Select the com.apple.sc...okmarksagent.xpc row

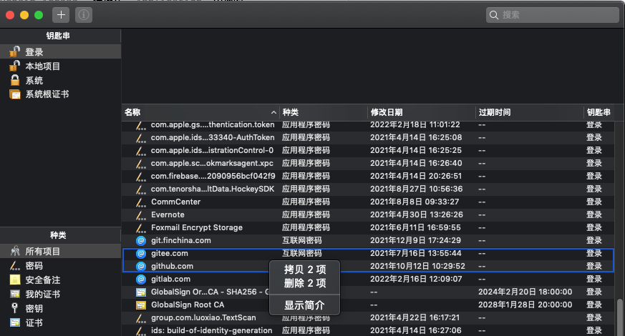click(x=368, y=163)
